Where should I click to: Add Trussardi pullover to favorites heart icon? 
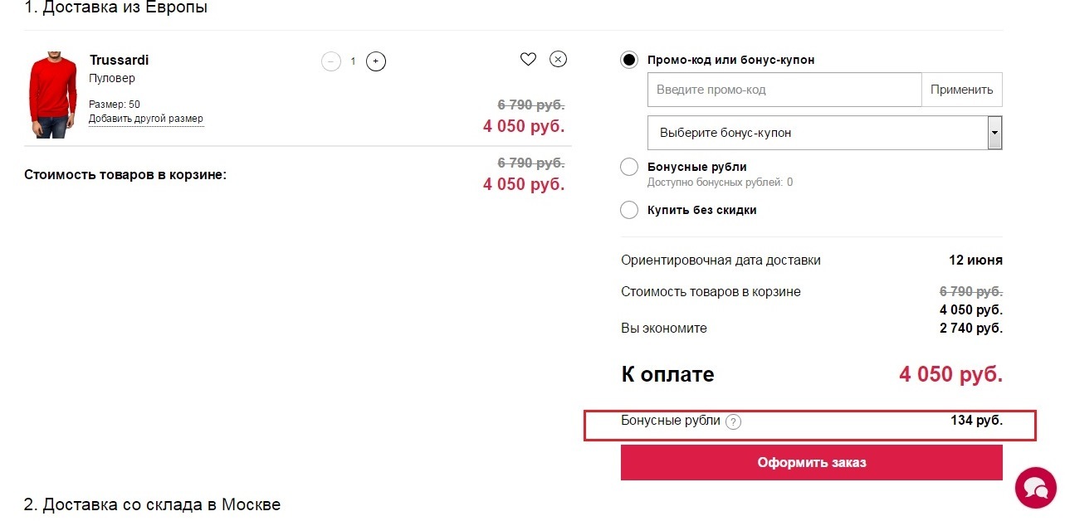[x=528, y=59]
